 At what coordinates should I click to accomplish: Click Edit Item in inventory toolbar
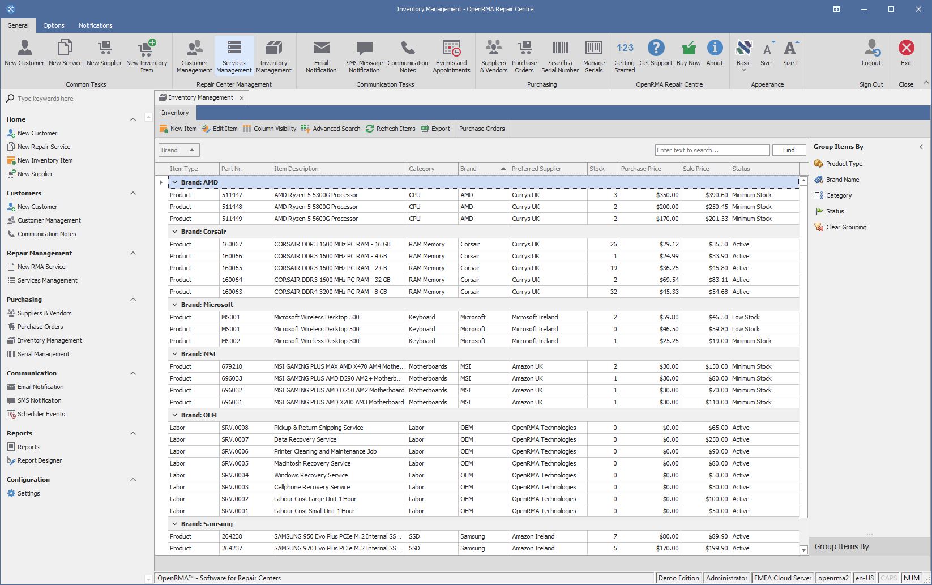(x=220, y=129)
